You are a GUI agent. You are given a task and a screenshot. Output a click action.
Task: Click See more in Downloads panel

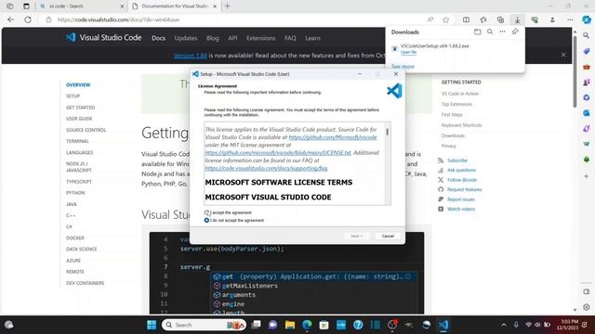click(x=403, y=66)
